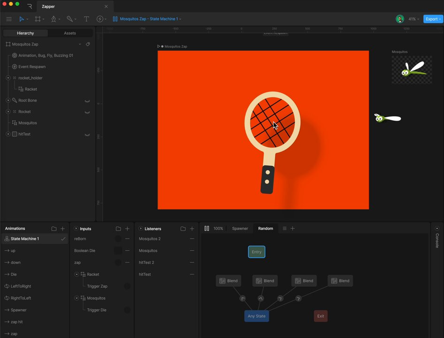
Task: Add a new animation with plus icon
Action: coord(62,229)
